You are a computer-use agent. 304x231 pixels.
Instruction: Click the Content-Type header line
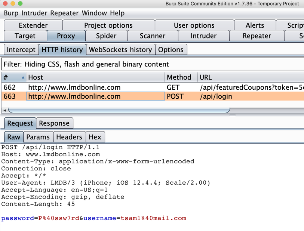[98, 161]
